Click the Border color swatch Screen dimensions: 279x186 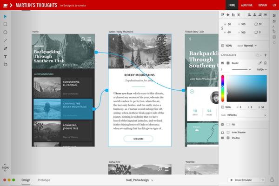[x=228, y=63]
